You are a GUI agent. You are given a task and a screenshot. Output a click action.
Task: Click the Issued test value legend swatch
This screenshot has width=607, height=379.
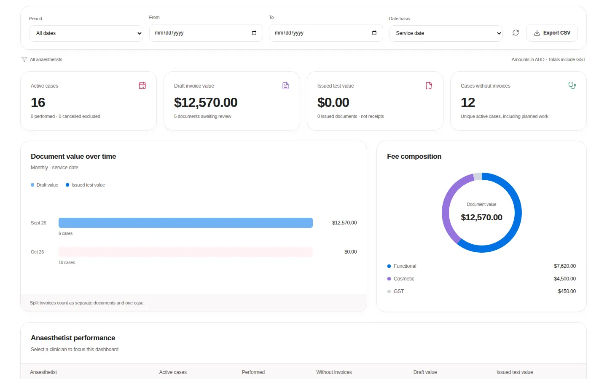click(67, 185)
